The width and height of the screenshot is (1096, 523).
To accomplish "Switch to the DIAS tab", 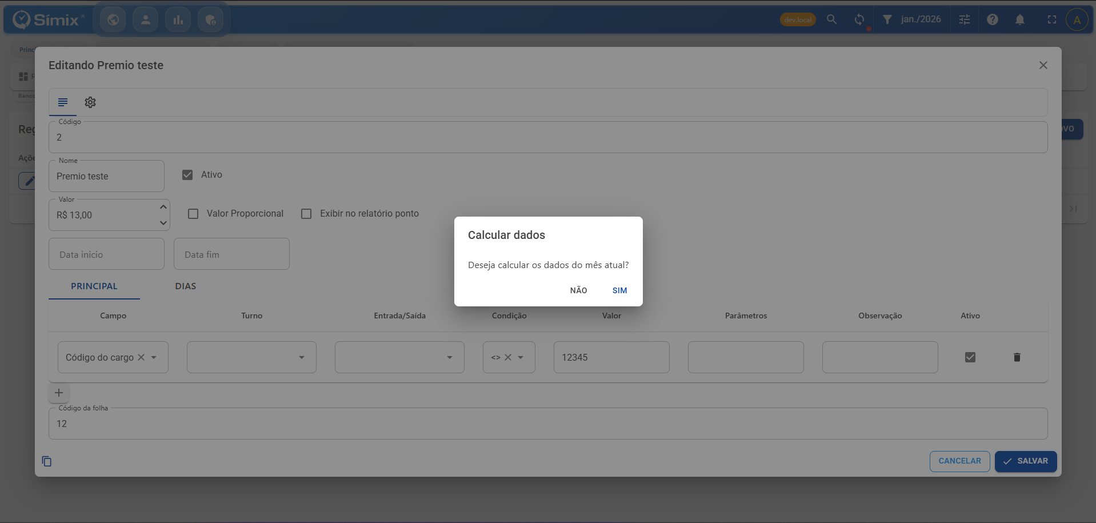I will [x=186, y=286].
